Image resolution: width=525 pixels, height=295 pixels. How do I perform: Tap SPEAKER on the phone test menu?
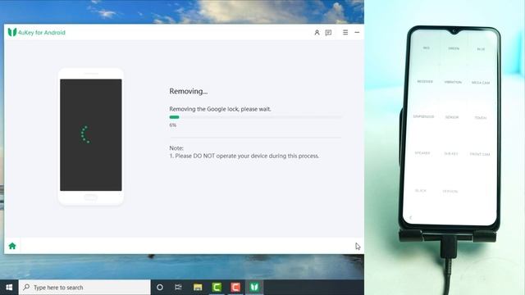coord(422,153)
